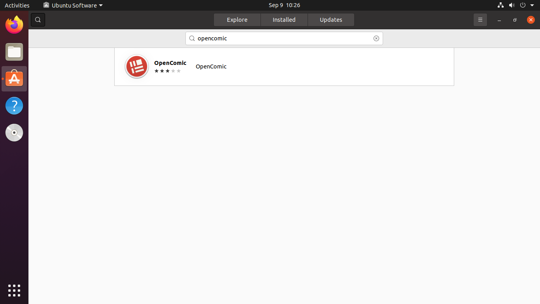This screenshot has height=304, width=540.
Task: Click into the opencomic search field
Action: (x=284, y=38)
